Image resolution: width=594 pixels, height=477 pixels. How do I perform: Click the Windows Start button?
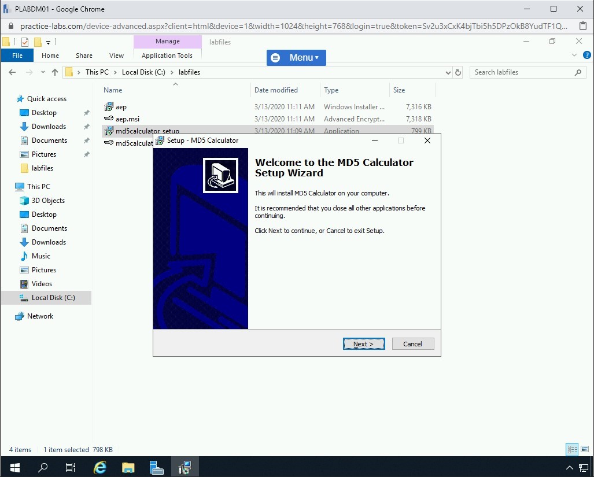pos(14,467)
